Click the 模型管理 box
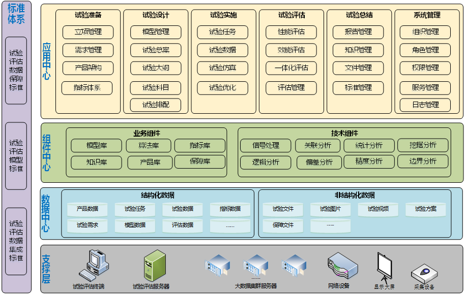 pyautogui.click(x=156, y=32)
